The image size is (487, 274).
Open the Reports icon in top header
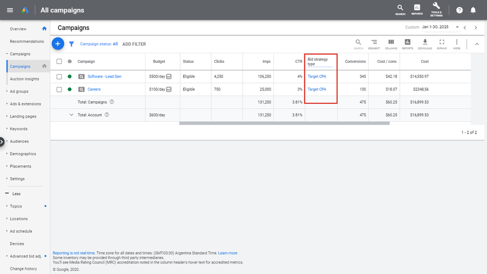tap(417, 10)
